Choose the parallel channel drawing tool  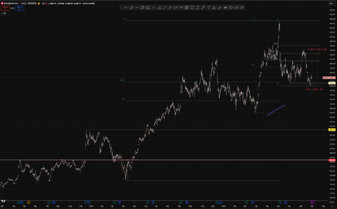click(x=131, y=8)
